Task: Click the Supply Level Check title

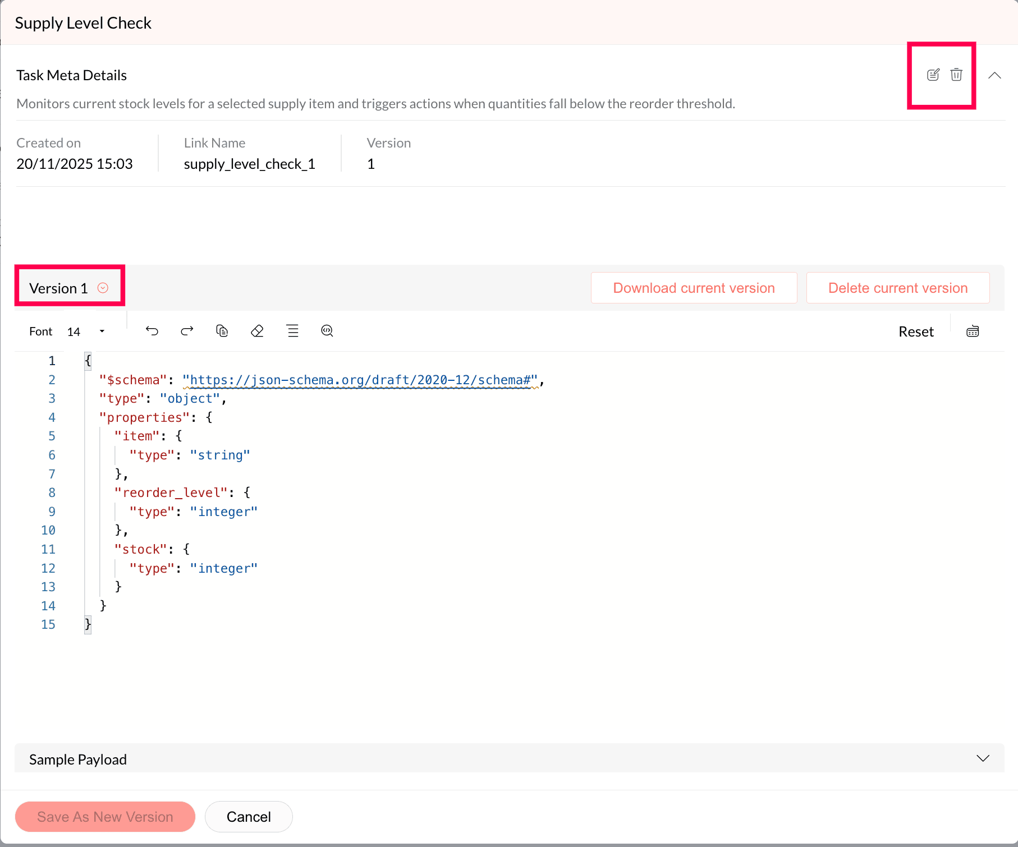Action: (x=83, y=23)
